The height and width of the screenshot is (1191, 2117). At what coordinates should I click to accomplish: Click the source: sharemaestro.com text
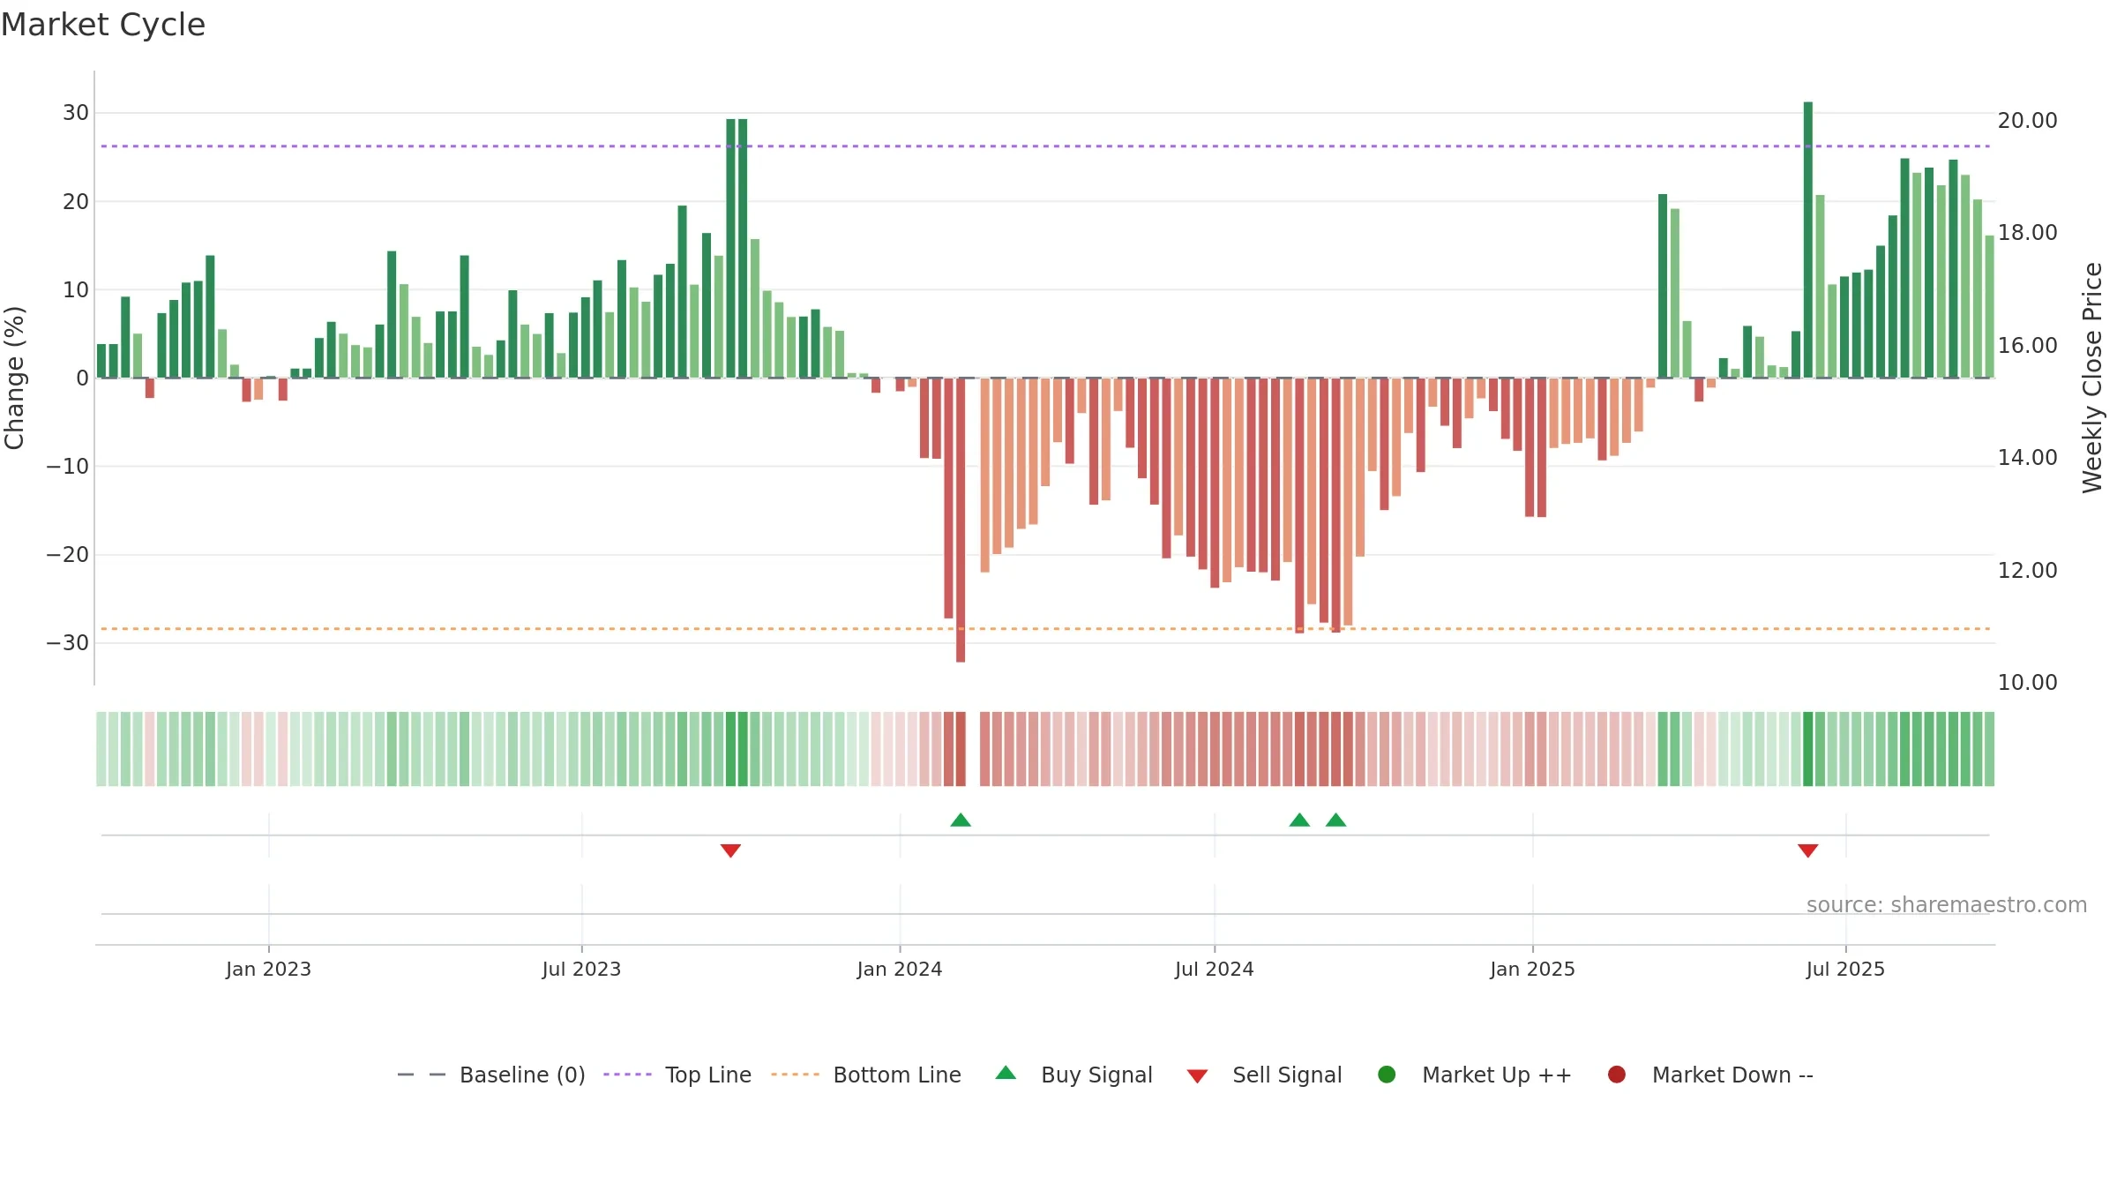pyautogui.click(x=1947, y=905)
